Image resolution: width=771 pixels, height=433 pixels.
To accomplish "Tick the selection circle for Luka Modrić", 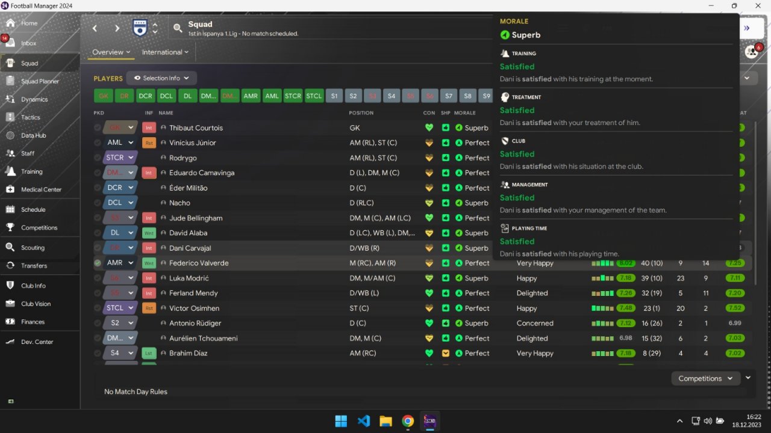I will tap(98, 278).
